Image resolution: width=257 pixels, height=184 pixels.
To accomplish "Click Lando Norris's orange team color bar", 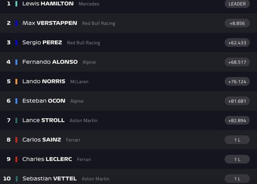I will click(16, 82).
